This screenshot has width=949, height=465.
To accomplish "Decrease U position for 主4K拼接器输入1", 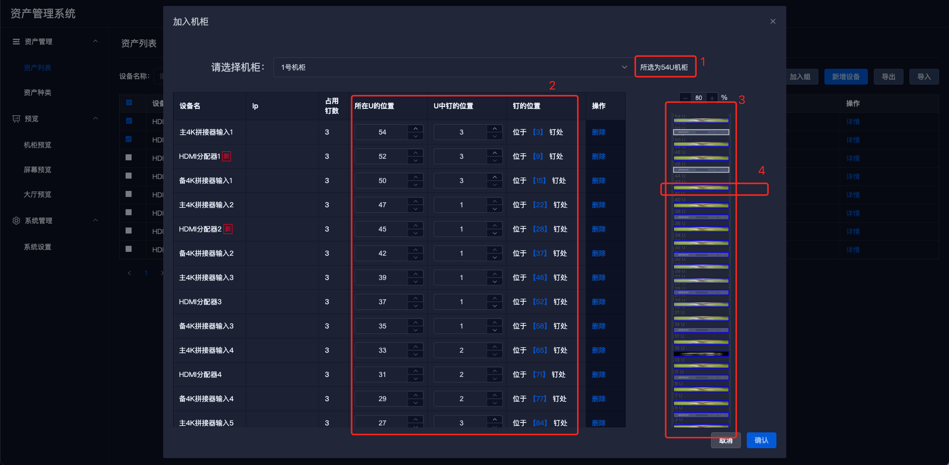I will tap(415, 136).
